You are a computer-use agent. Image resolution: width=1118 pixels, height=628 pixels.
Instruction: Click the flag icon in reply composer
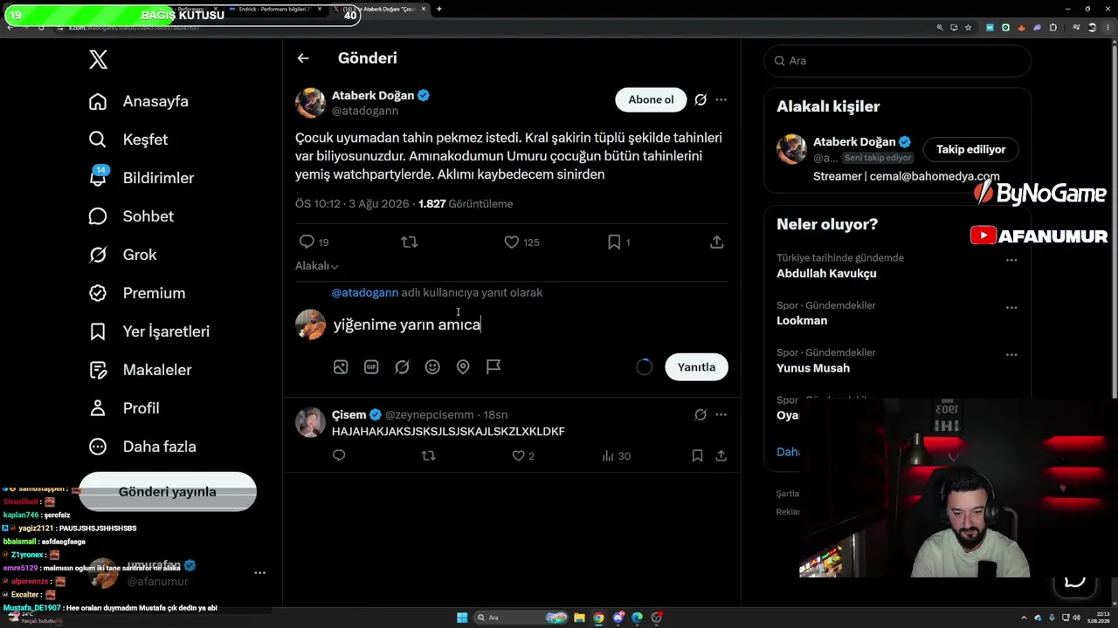click(493, 367)
